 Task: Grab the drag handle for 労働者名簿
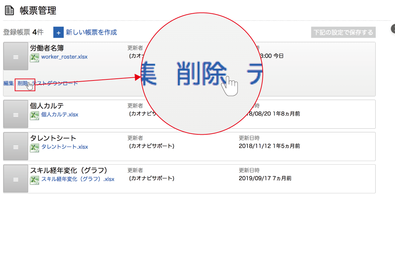coord(16,57)
